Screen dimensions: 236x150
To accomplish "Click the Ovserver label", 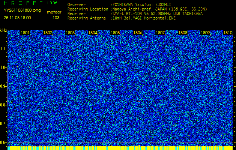I will tap(77, 4).
